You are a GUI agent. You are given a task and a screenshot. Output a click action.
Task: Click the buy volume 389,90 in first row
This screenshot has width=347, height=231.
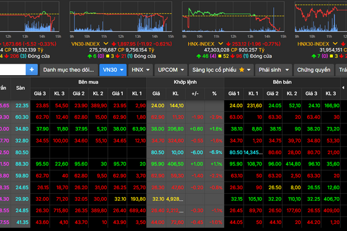(x=99, y=106)
